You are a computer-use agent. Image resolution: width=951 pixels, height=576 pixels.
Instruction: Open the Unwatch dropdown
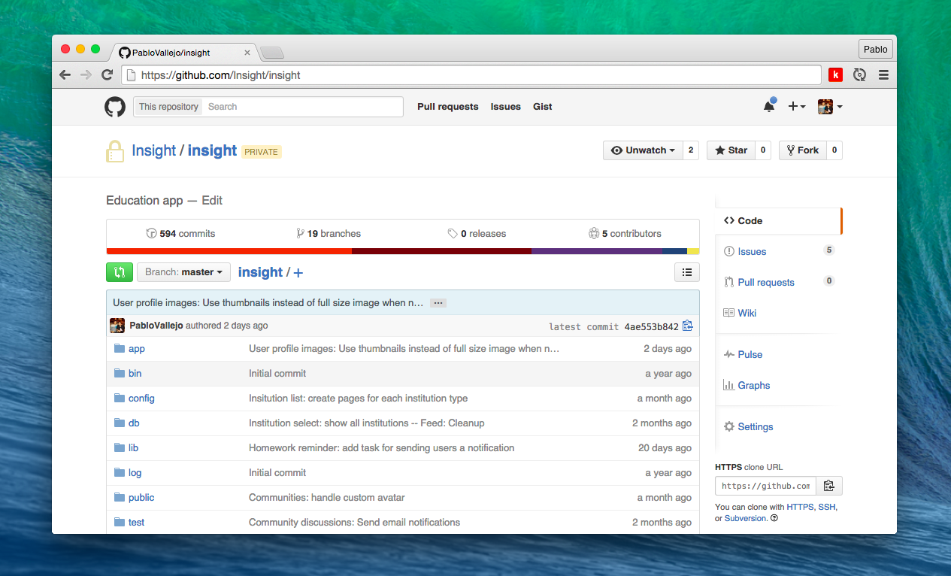tap(643, 150)
